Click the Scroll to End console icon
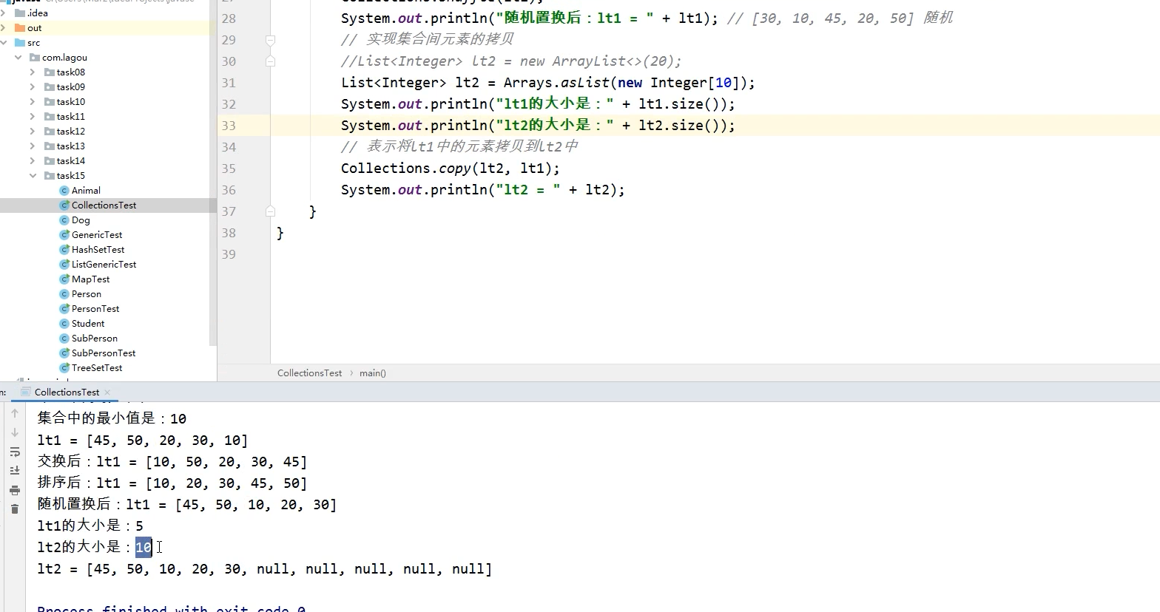 pos(15,471)
